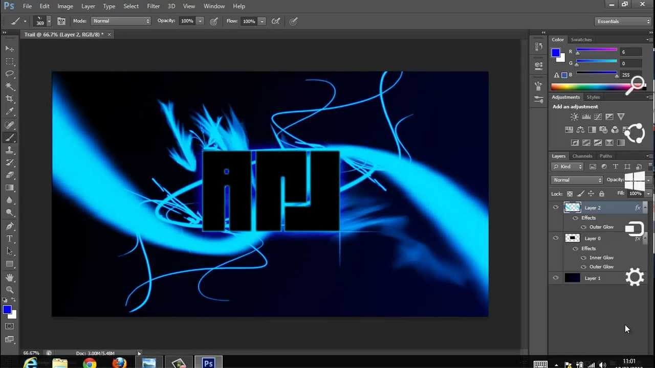Image resolution: width=655 pixels, height=368 pixels.
Task: Hide Layer 2 visibility eye
Action: tap(556, 208)
